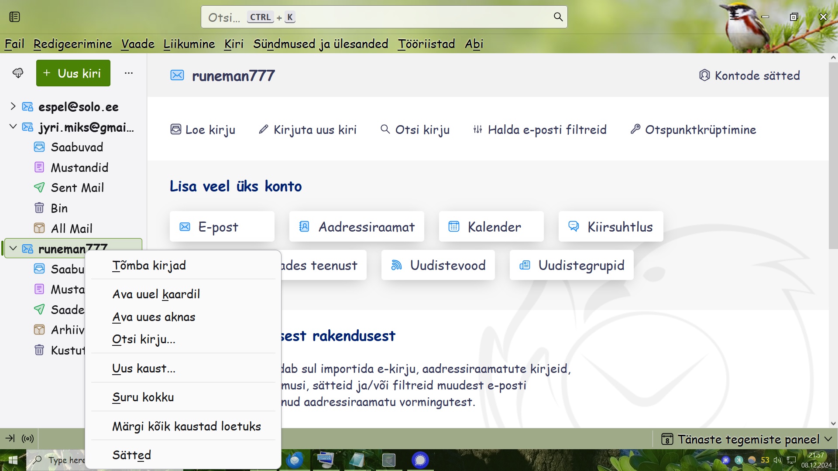Select Otsi kirju... in context menu
Screen dimensions: 838x471
[183, 339]
